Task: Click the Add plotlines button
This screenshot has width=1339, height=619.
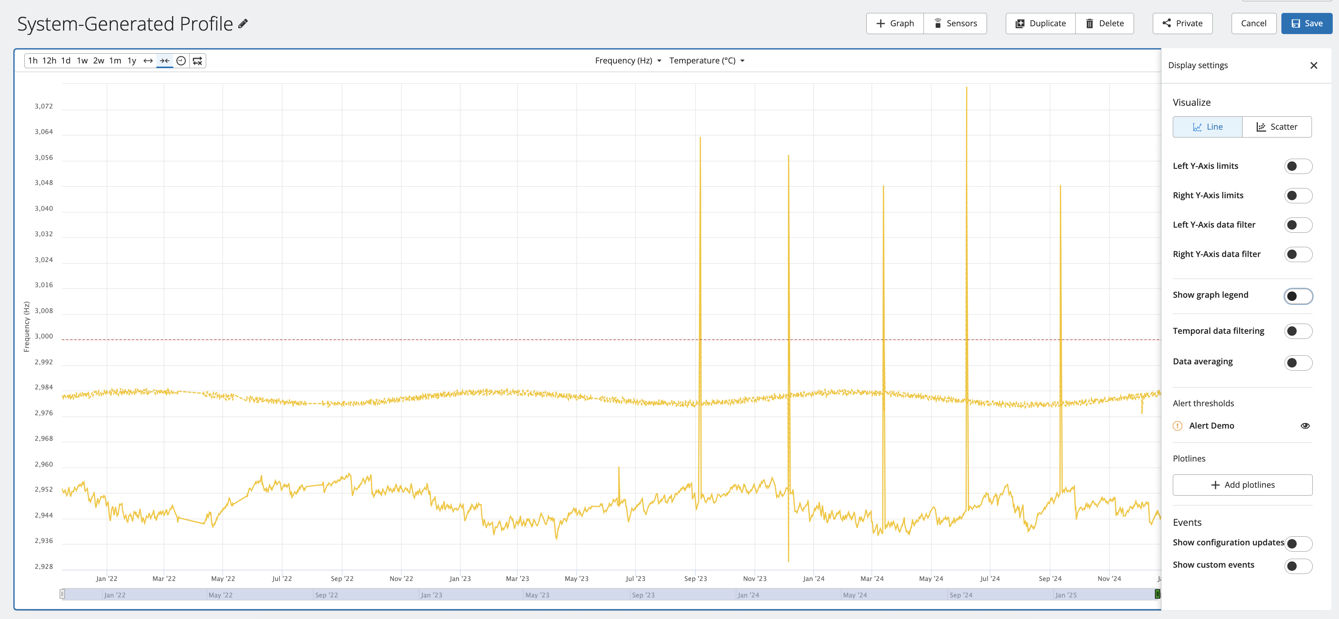Action: [x=1242, y=484]
